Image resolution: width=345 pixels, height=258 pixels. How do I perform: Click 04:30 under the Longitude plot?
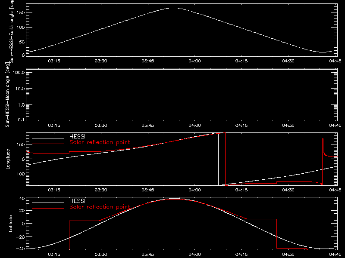288,190
